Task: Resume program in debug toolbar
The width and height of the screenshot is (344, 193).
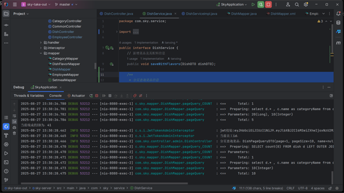Action: point(104,96)
